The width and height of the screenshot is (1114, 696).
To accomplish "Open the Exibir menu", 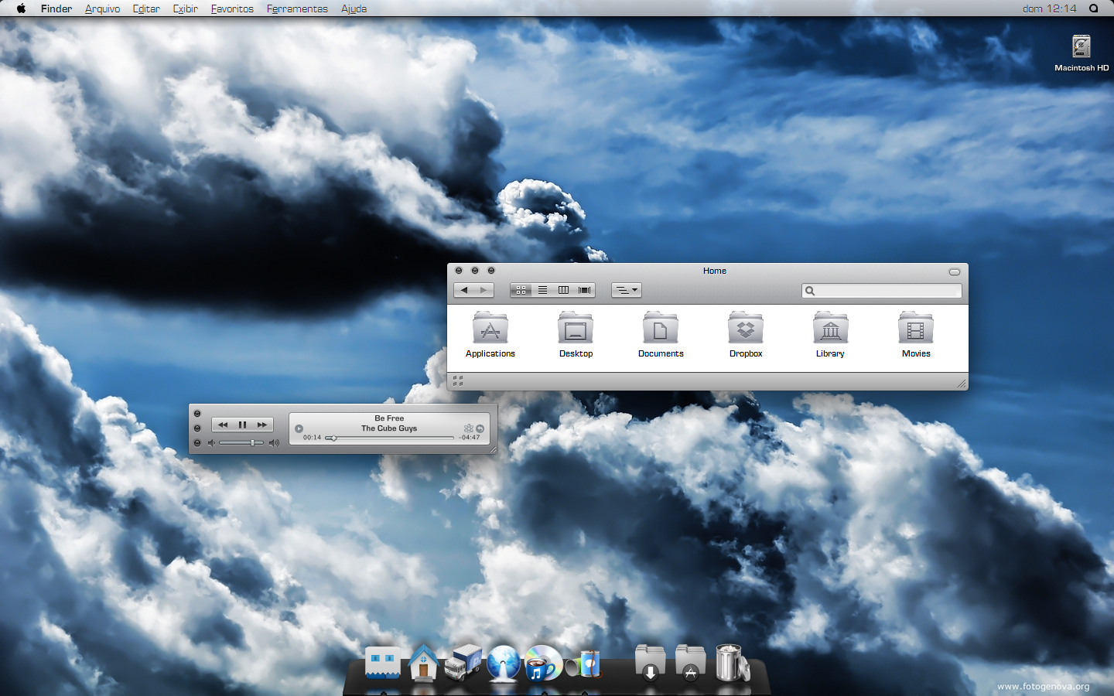I will (186, 9).
